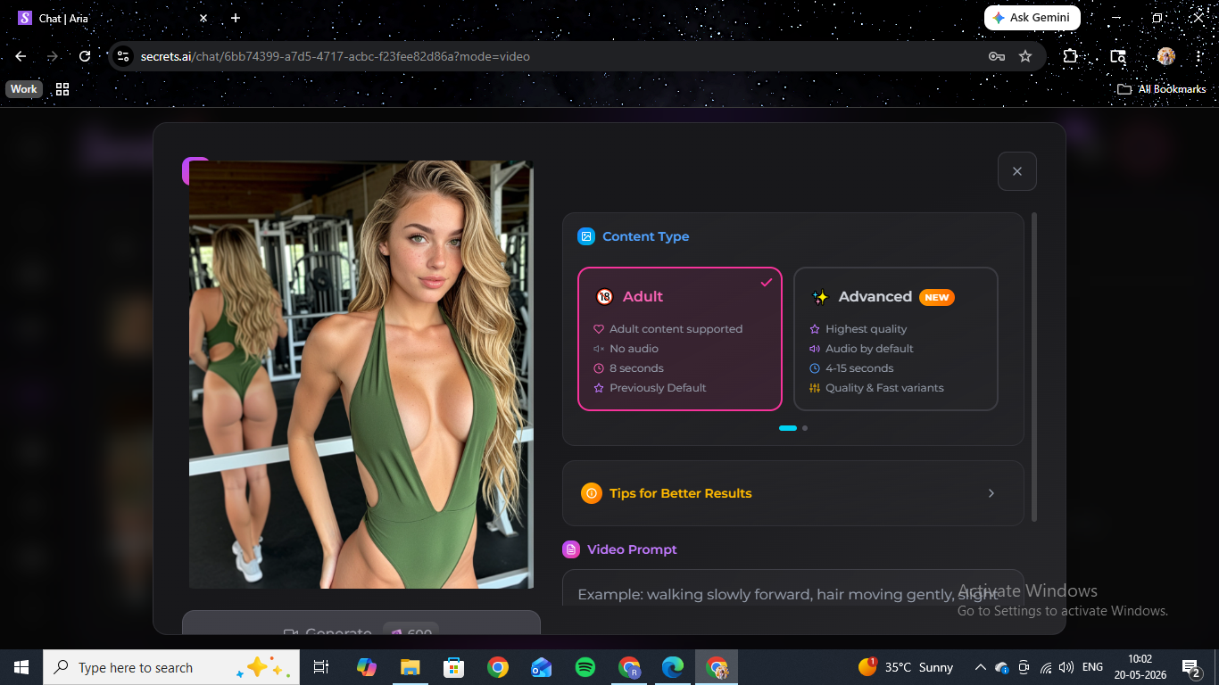The width and height of the screenshot is (1219, 685).
Task: Open Outlook from the taskbar
Action: 542,667
